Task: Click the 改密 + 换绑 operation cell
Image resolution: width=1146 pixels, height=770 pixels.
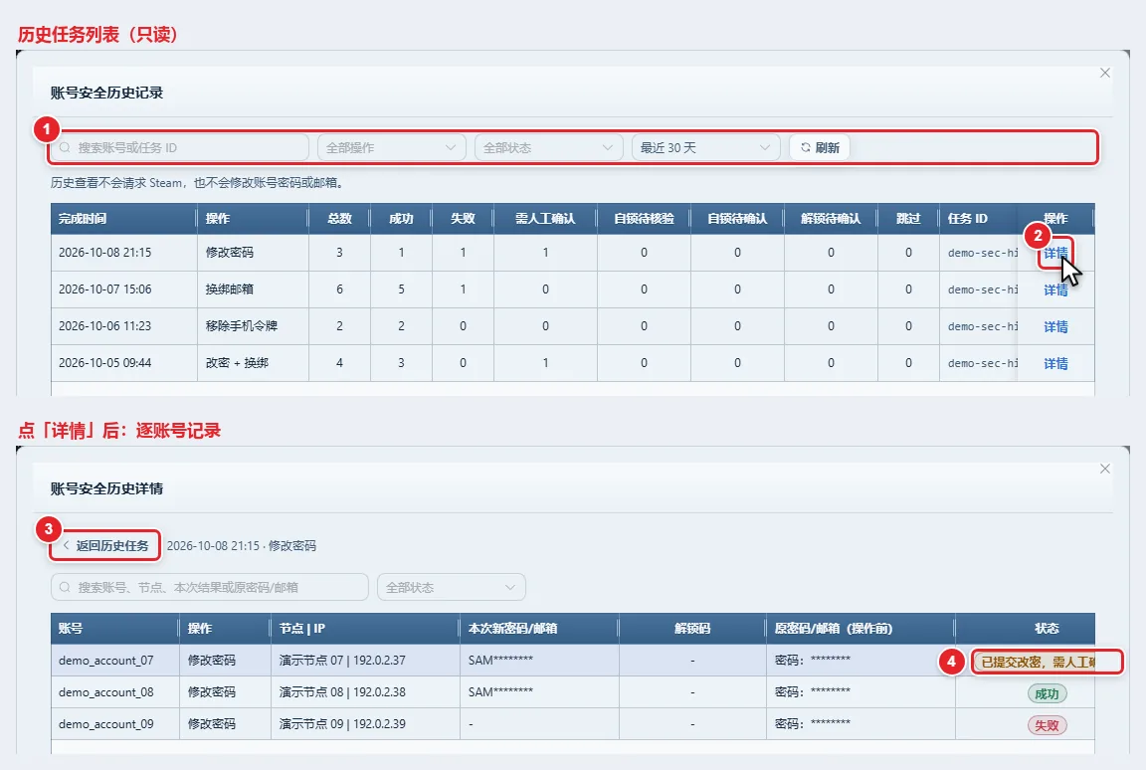Action: pos(253,363)
